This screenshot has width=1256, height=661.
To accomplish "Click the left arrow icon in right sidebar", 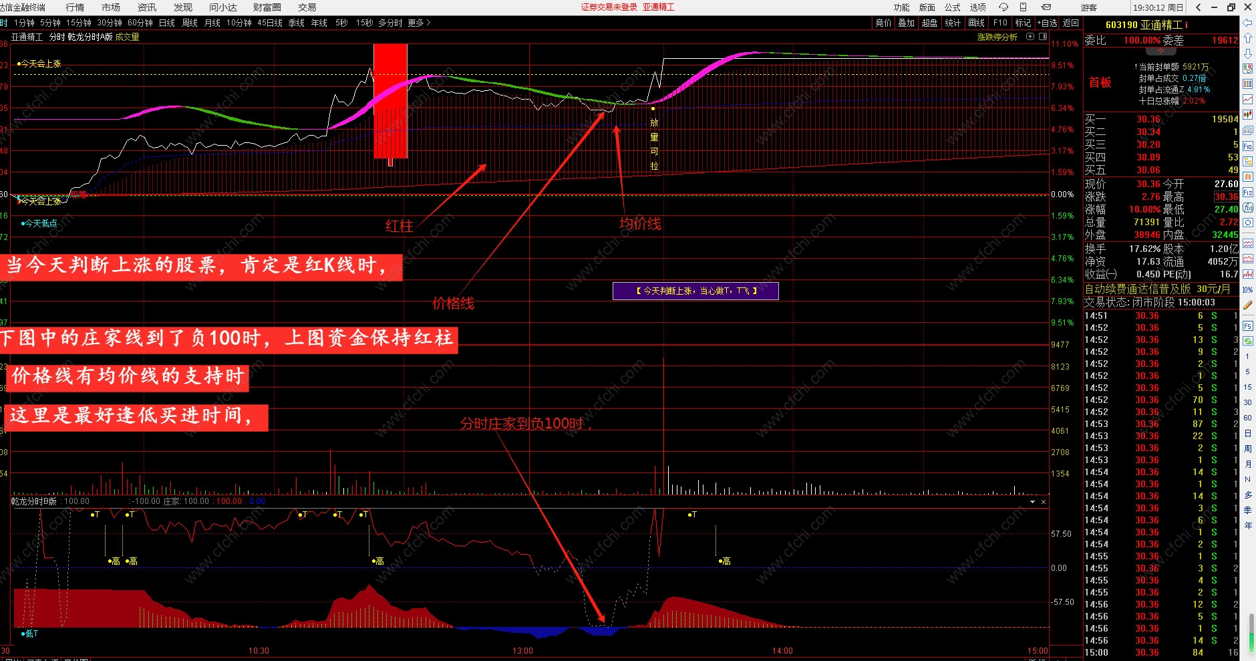I will pos(1247,23).
